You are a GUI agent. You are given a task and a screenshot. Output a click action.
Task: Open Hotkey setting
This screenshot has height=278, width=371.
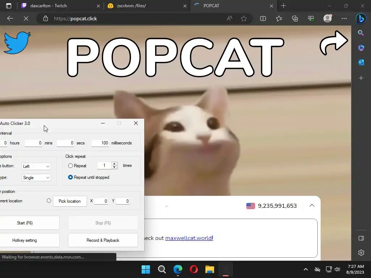coord(29,240)
